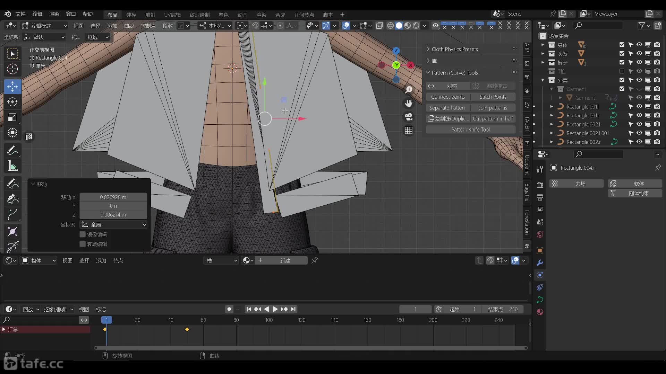Click 新建 material button in node editor
Viewport: 666px width, 374px height.
pyautogui.click(x=282, y=260)
